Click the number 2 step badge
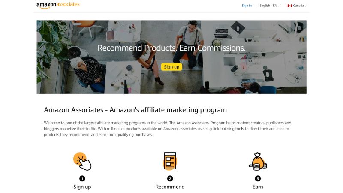Screen dimensions: 343x193 click(x=170, y=178)
